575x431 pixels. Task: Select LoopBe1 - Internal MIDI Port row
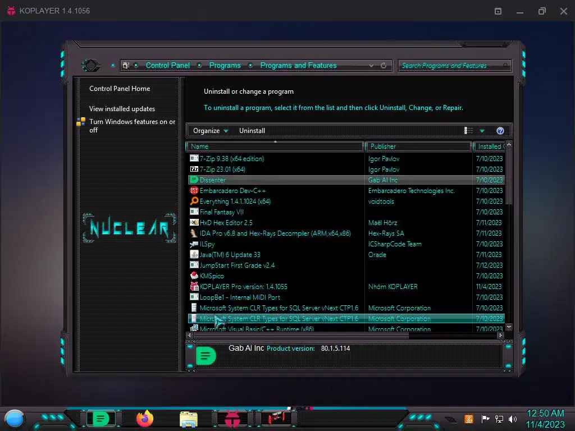click(x=346, y=297)
